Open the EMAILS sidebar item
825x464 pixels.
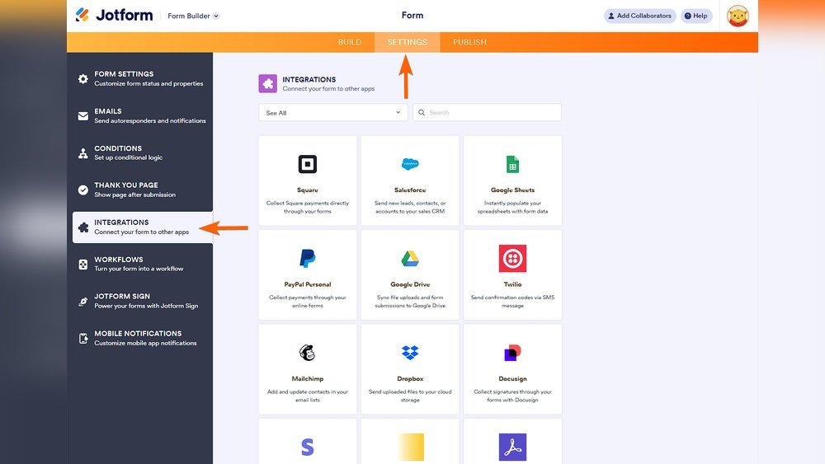(x=142, y=116)
